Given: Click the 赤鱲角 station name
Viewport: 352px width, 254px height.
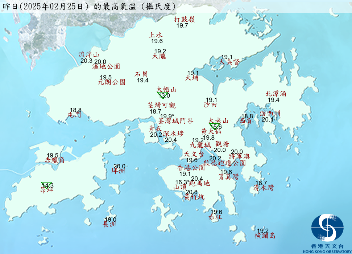Looking at the screenshot, I should click(x=55, y=160).
